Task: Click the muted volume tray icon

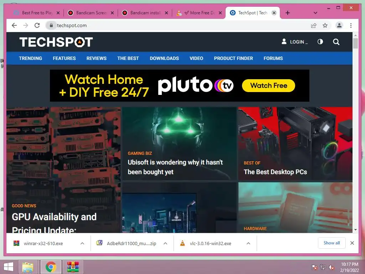Action: click(332, 267)
